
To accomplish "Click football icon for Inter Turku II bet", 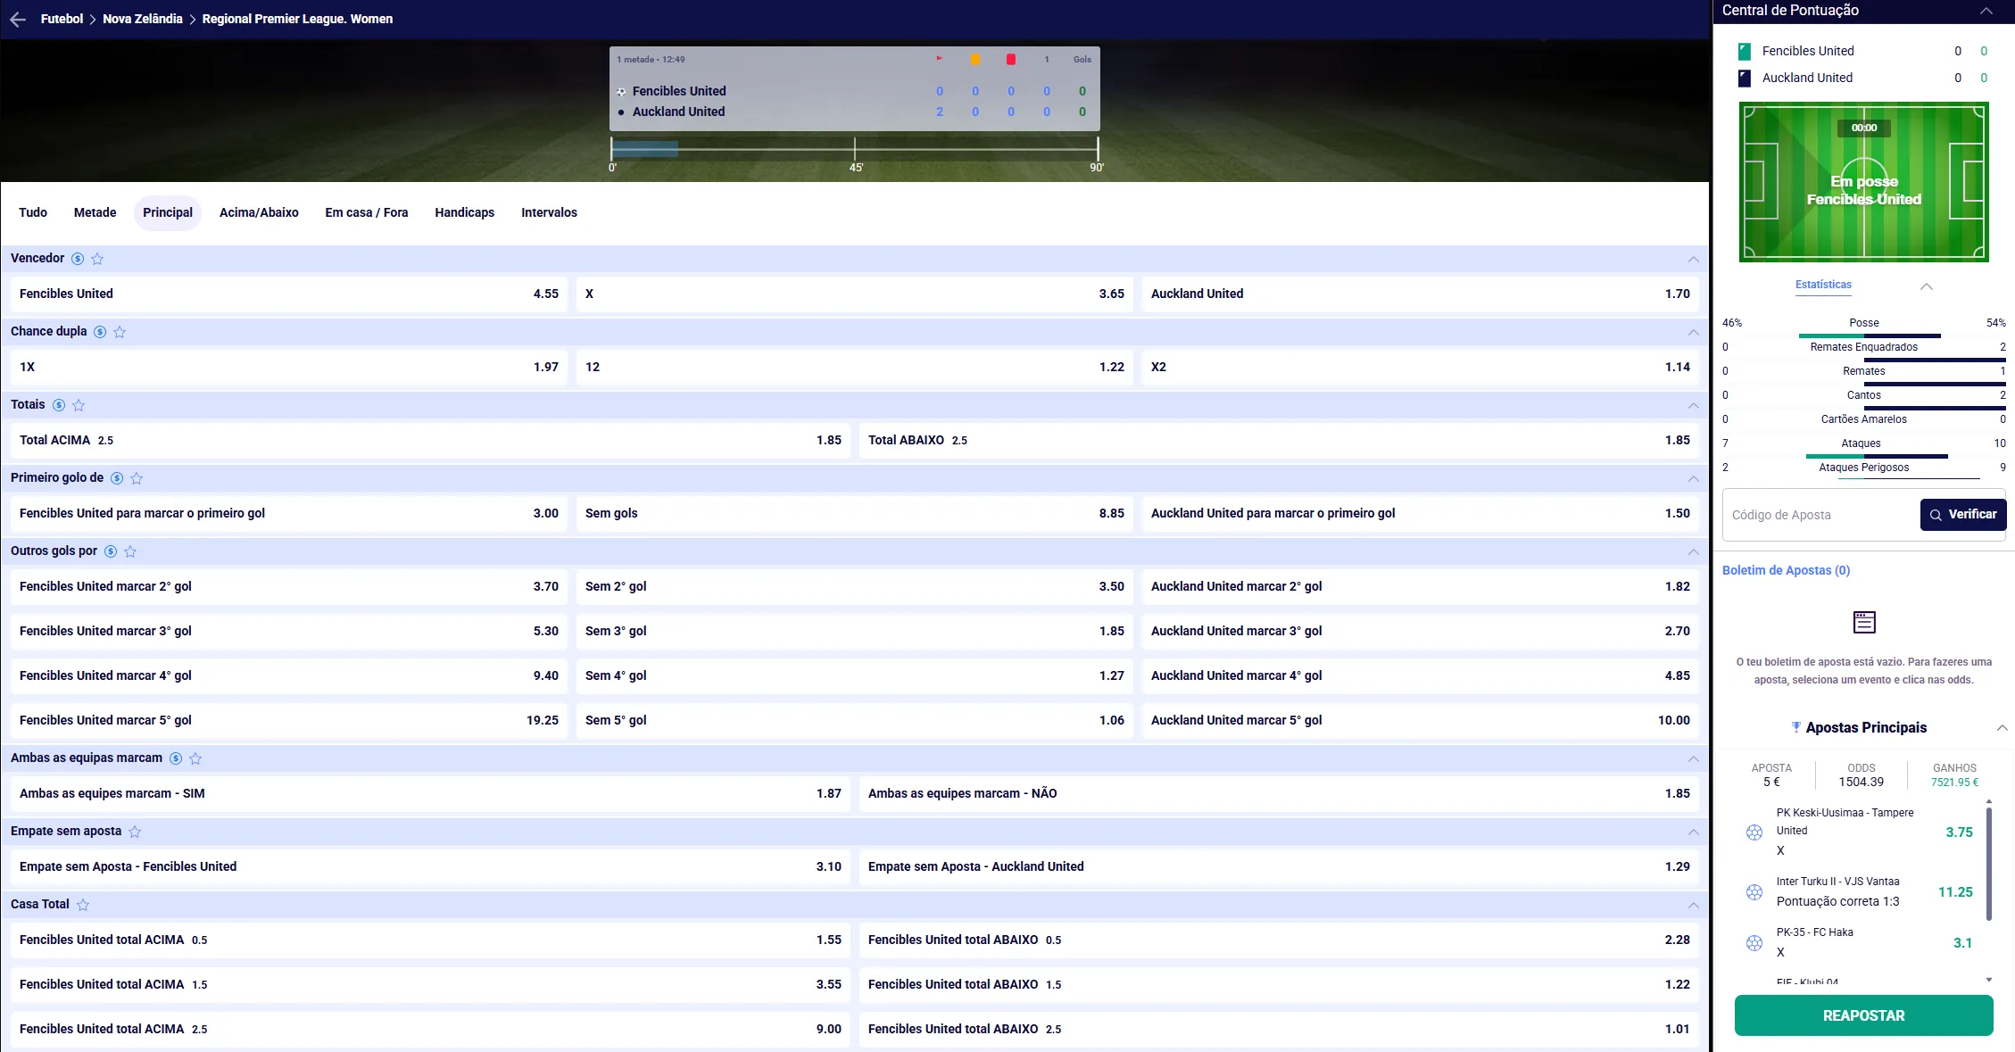I will point(1754,892).
